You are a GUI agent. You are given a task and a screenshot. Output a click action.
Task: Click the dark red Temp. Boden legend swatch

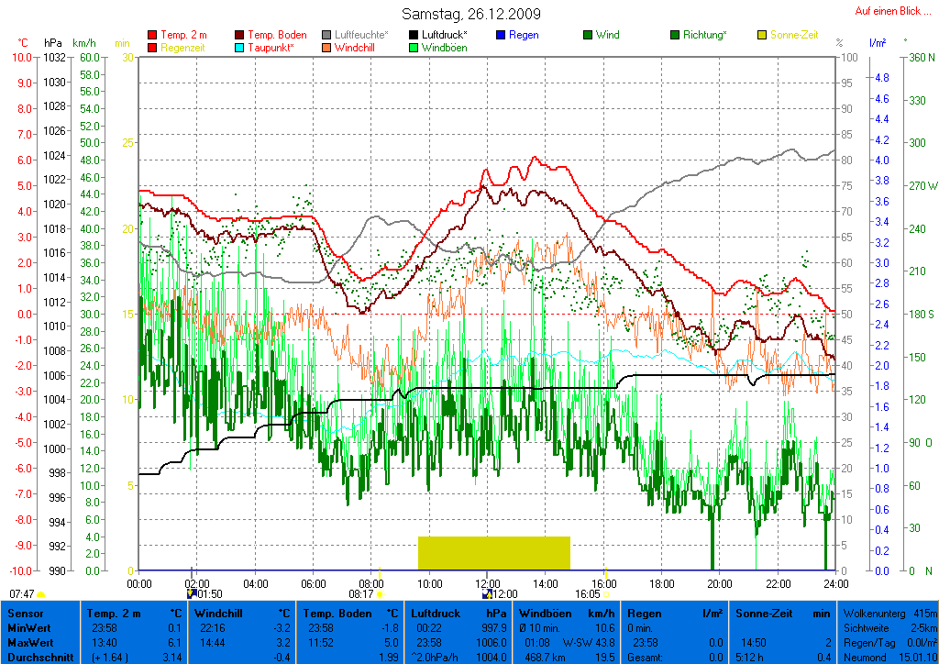tap(240, 35)
